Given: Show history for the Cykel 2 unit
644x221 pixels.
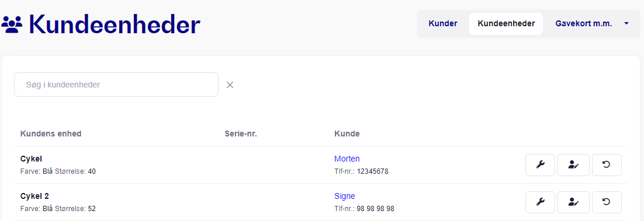Looking at the screenshot, I should pyautogui.click(x=607, y=202).
